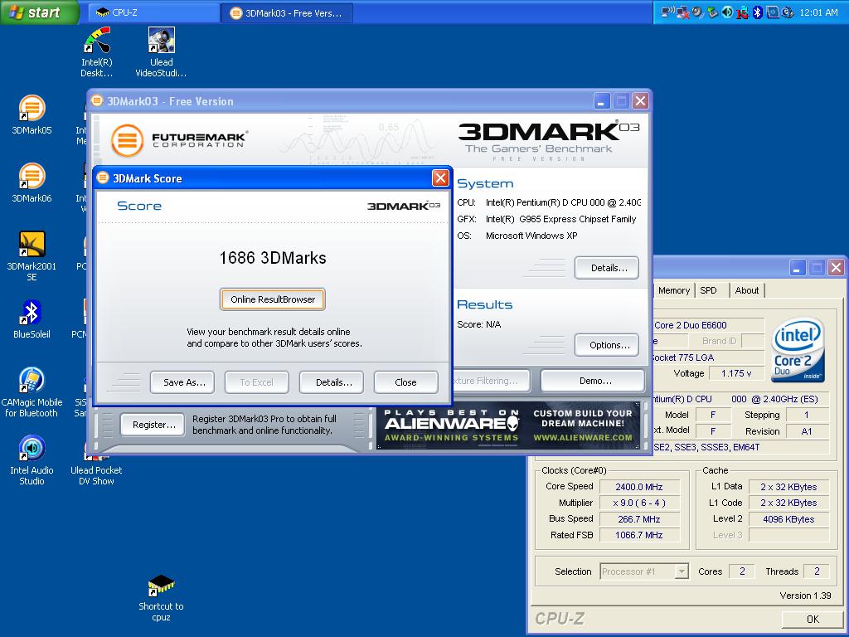Viewport: 849px width, 637px height.
Task: Open the 3DMark06 desktop shortcut
Action: pos(32,182)
